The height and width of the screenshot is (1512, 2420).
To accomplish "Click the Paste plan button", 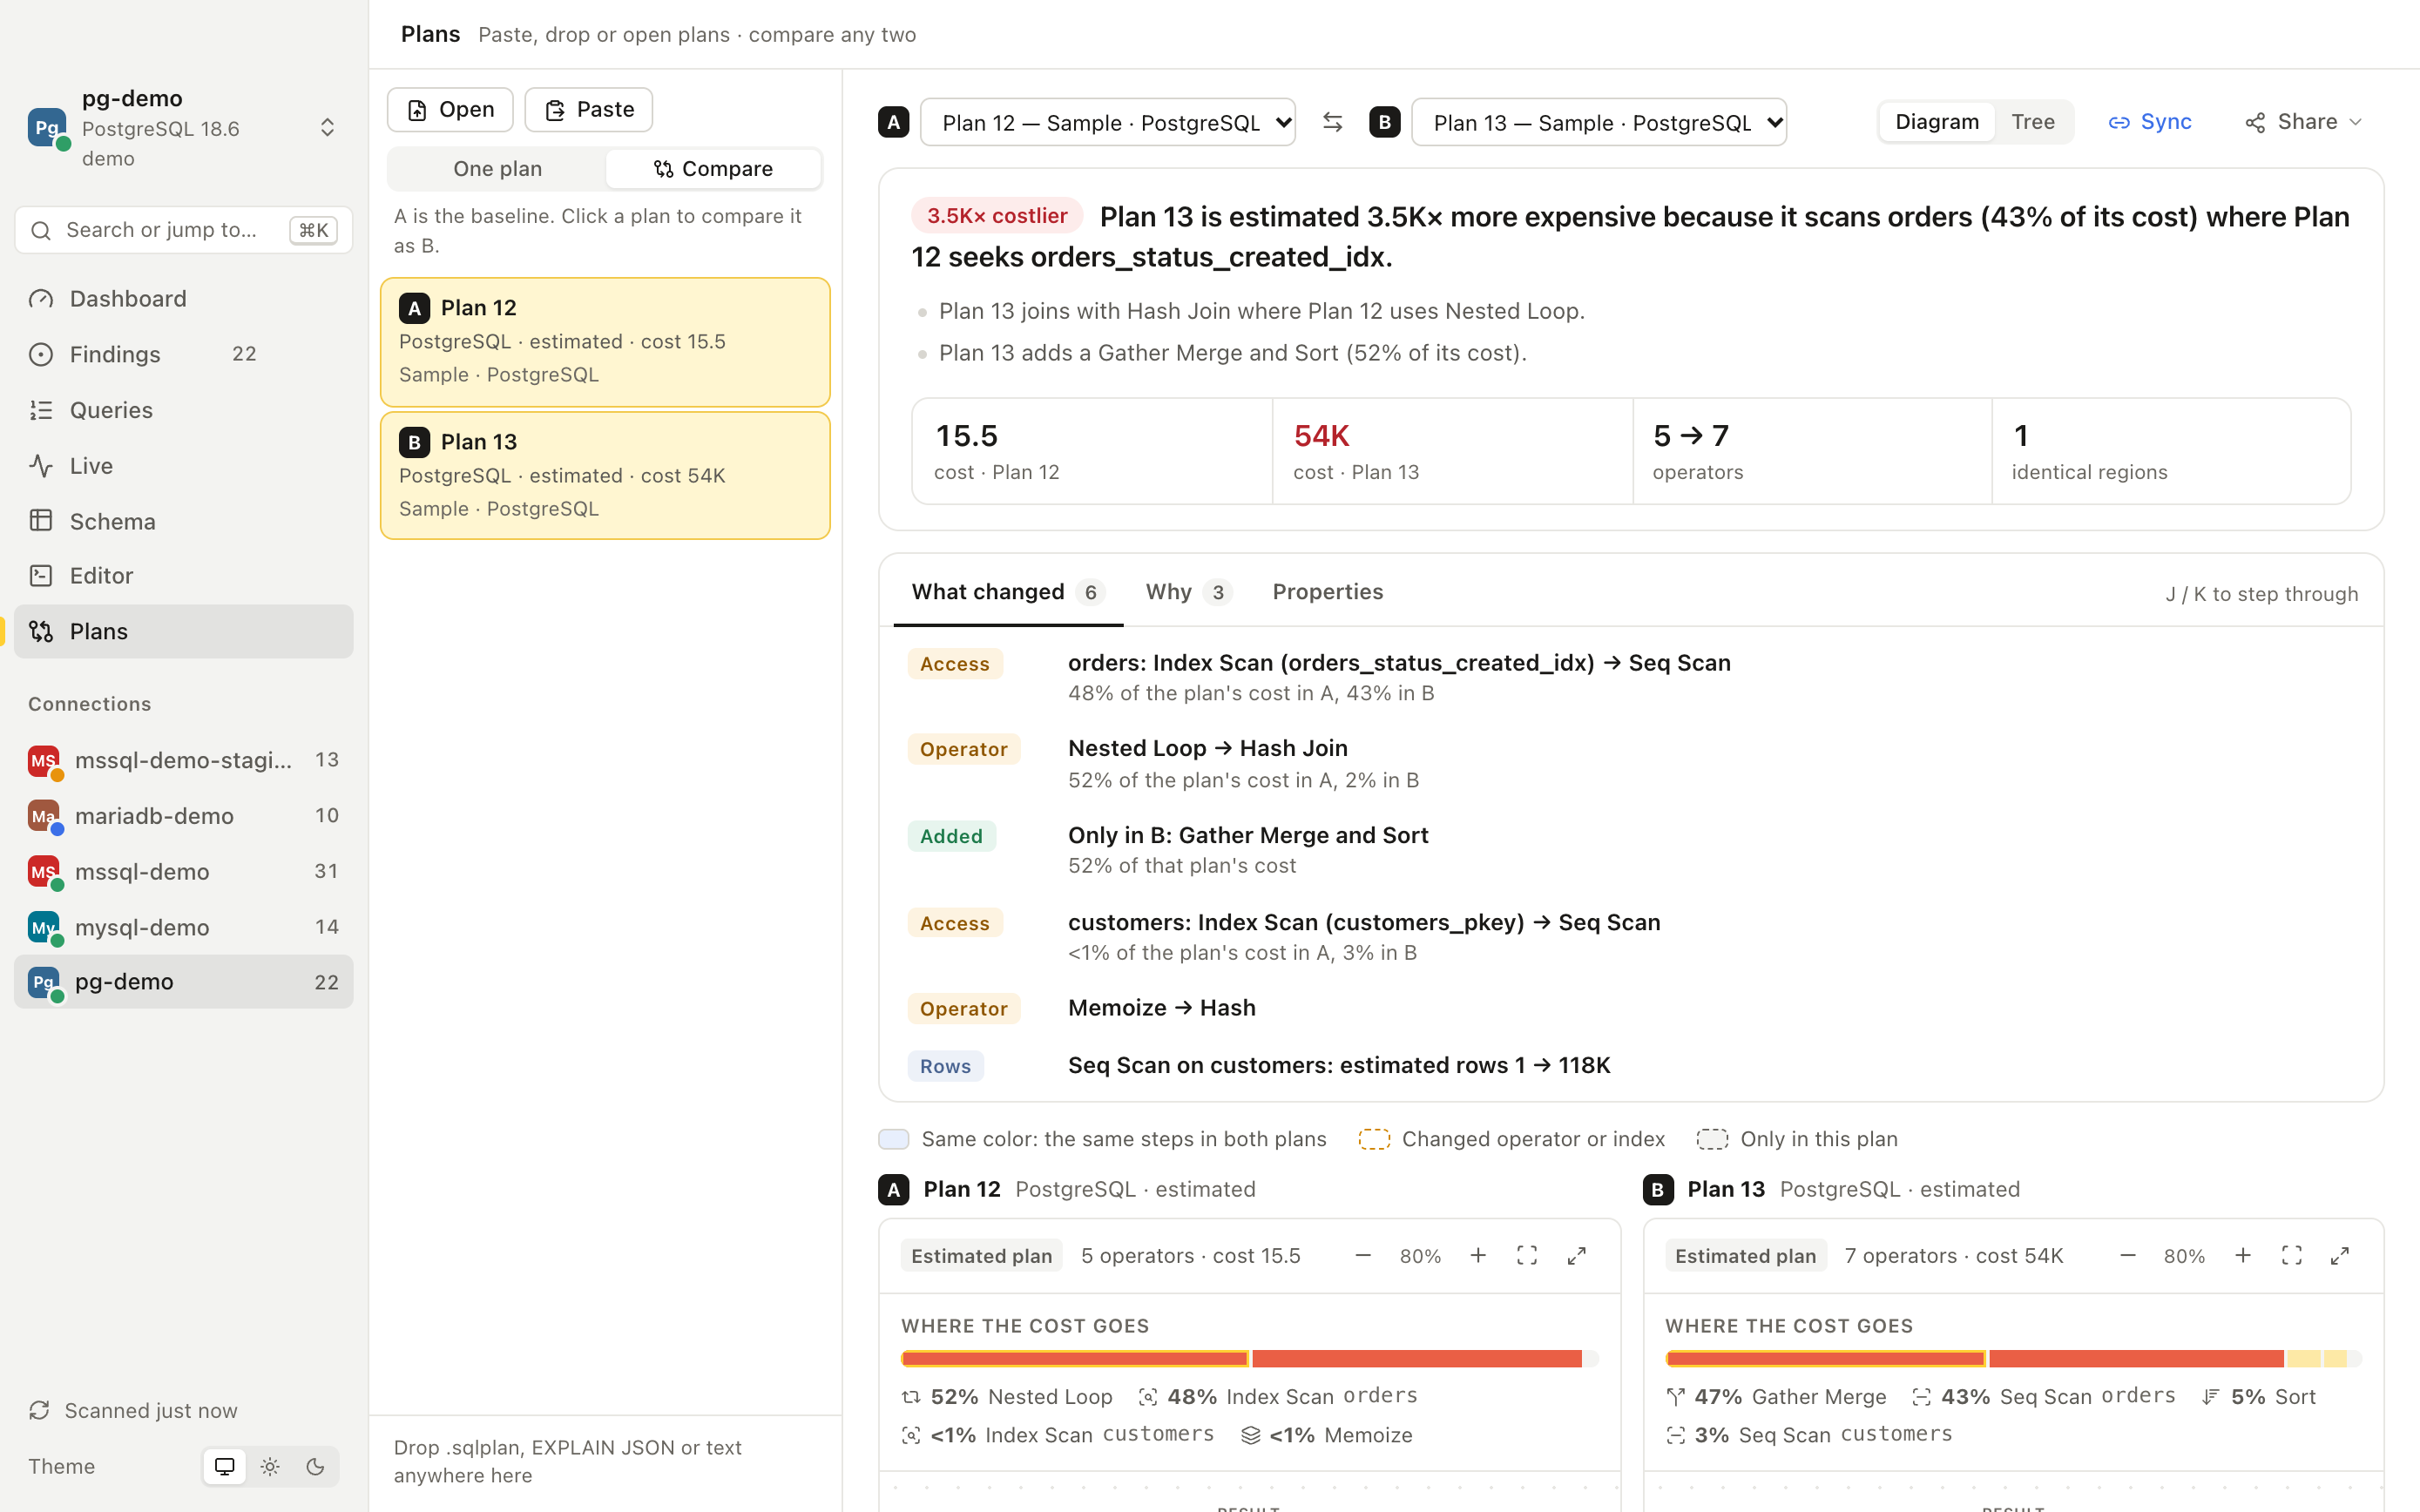I will 589,109.
